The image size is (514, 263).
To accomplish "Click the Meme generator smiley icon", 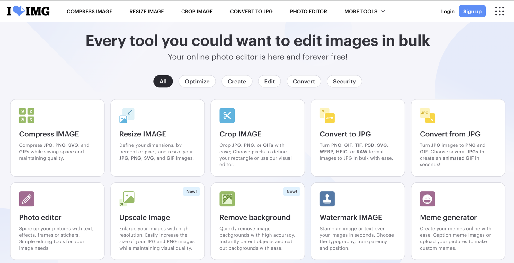I will point(428,199).
